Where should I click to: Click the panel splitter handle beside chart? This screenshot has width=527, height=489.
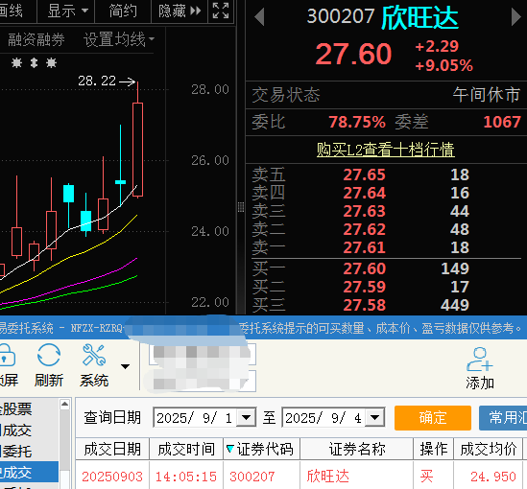point(241,207)
